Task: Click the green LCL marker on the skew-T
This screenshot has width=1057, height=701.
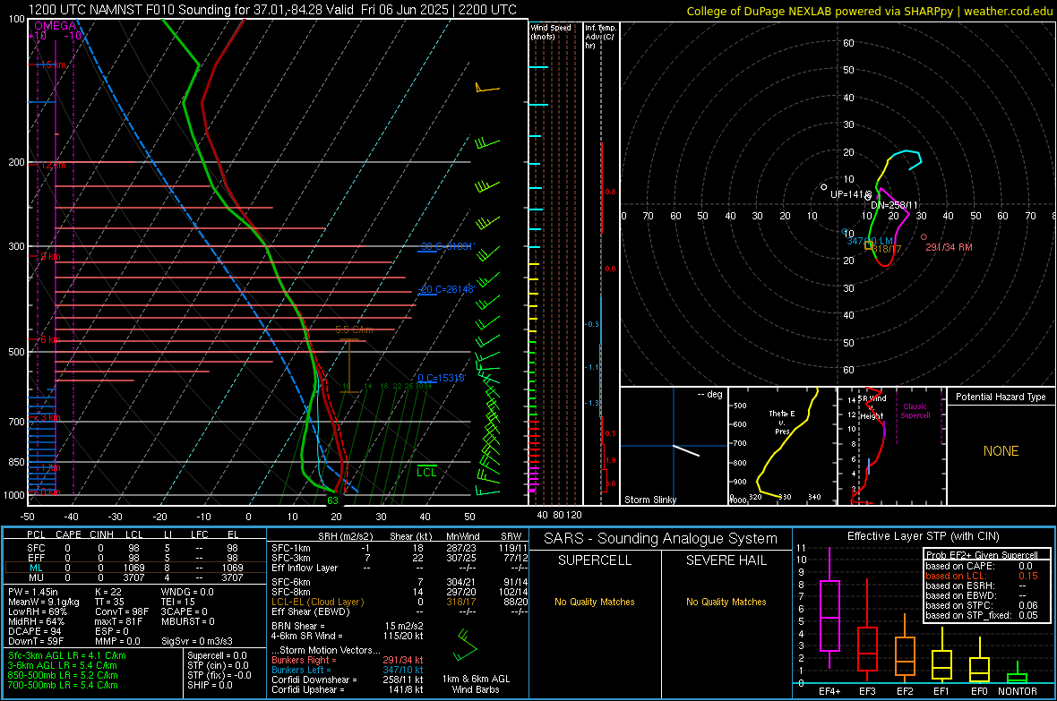Action: click(426, 471)
